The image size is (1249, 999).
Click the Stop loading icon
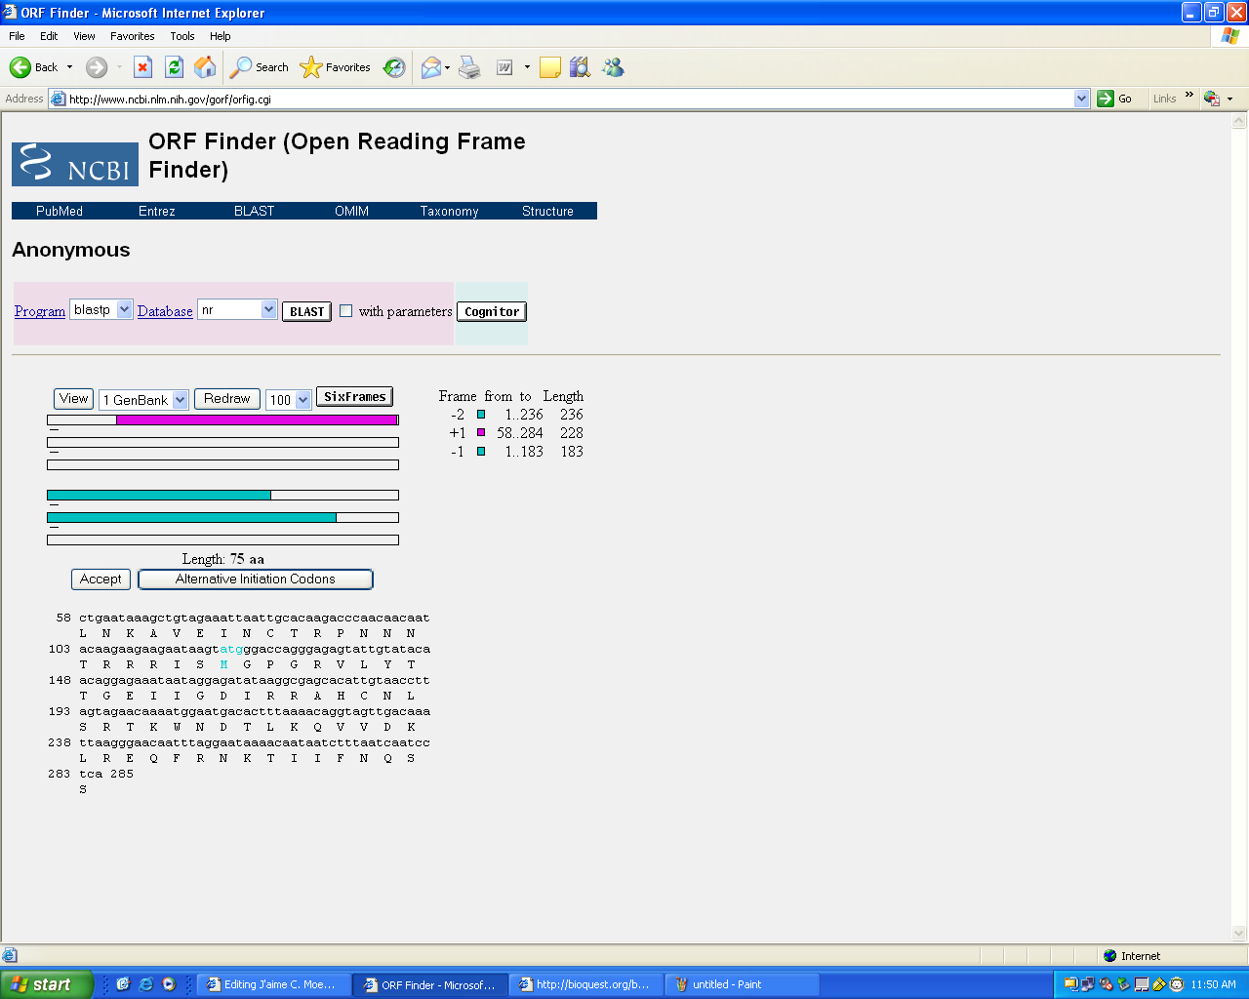point(142,67)
